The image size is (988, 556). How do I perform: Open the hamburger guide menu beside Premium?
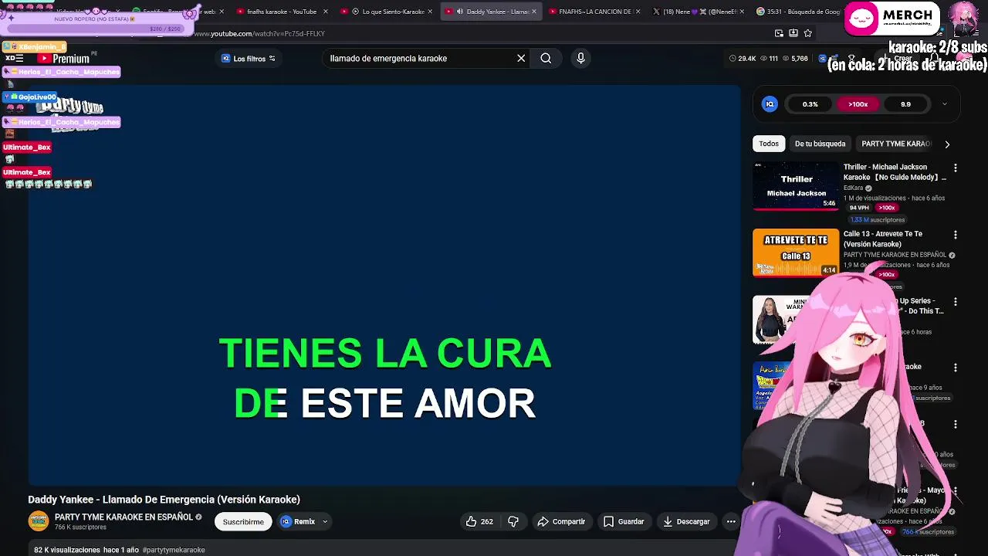(x=19, y=59)
